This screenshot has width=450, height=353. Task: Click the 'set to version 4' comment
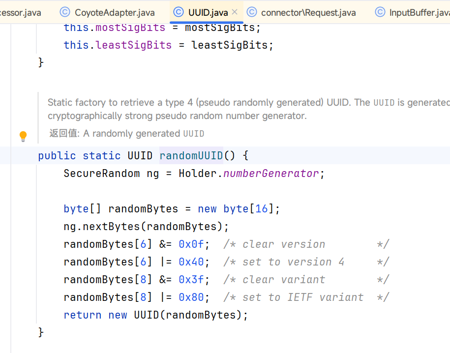[293, 262]
